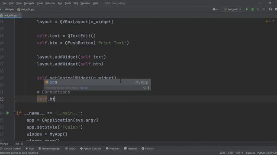The height and width of the screenshot is (155, 277).
Task: Click the warnings indicator icon in editor corner
Action: [x=267, y=21]
